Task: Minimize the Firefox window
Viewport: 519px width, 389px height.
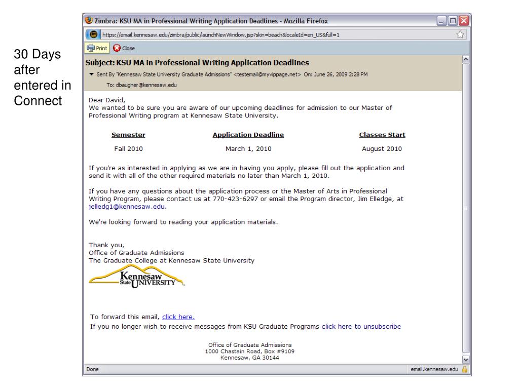Action: [441, 21]
